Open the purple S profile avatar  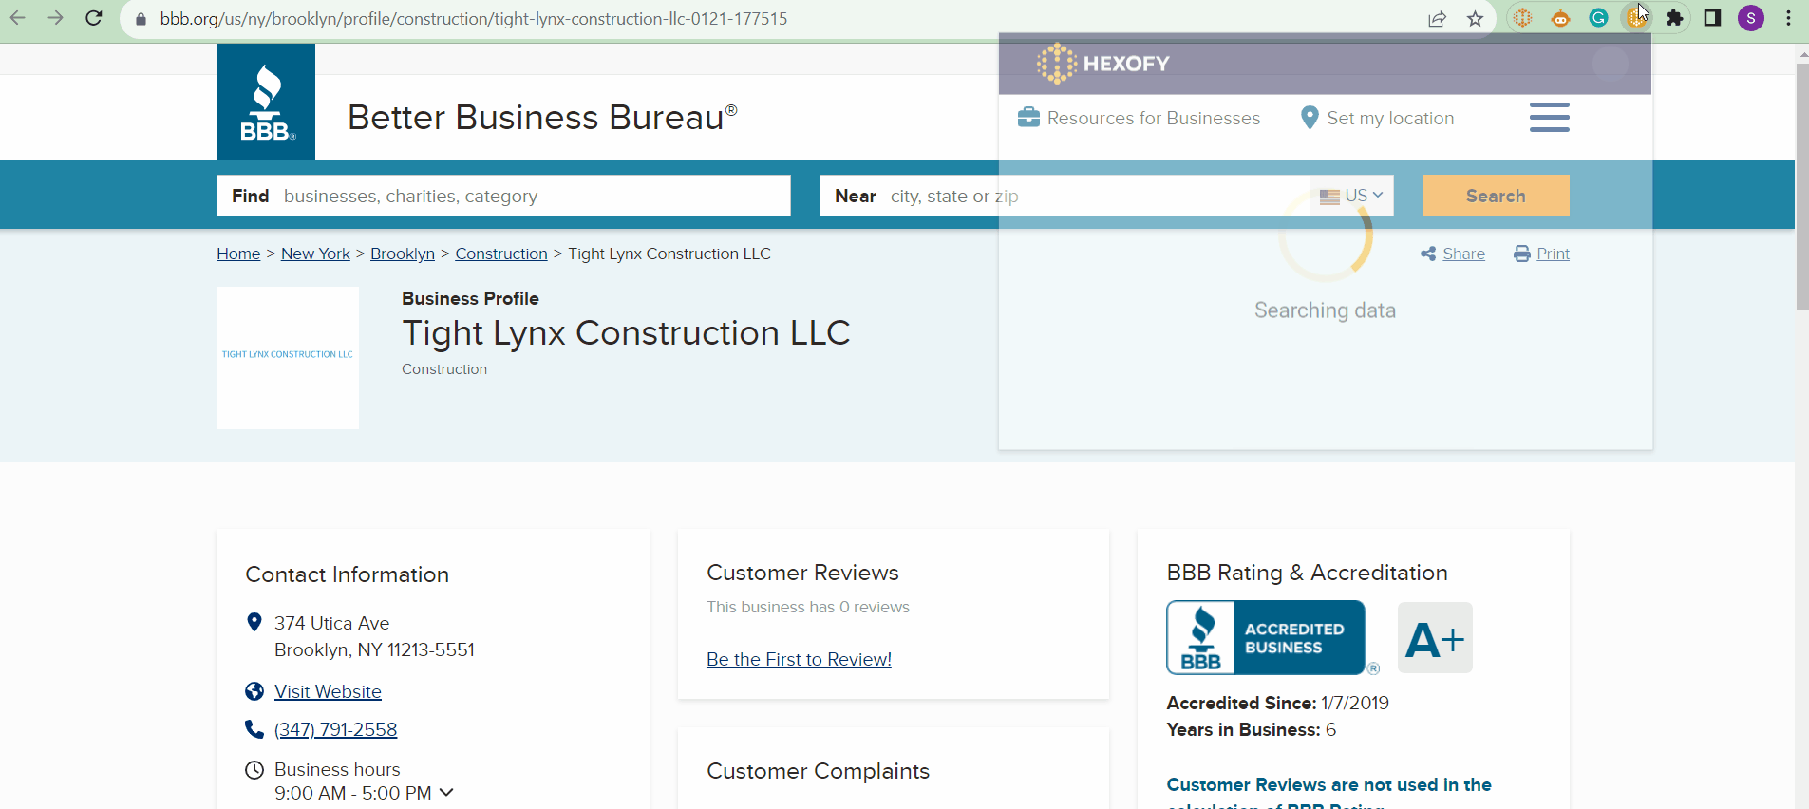tap(1751, 18)
